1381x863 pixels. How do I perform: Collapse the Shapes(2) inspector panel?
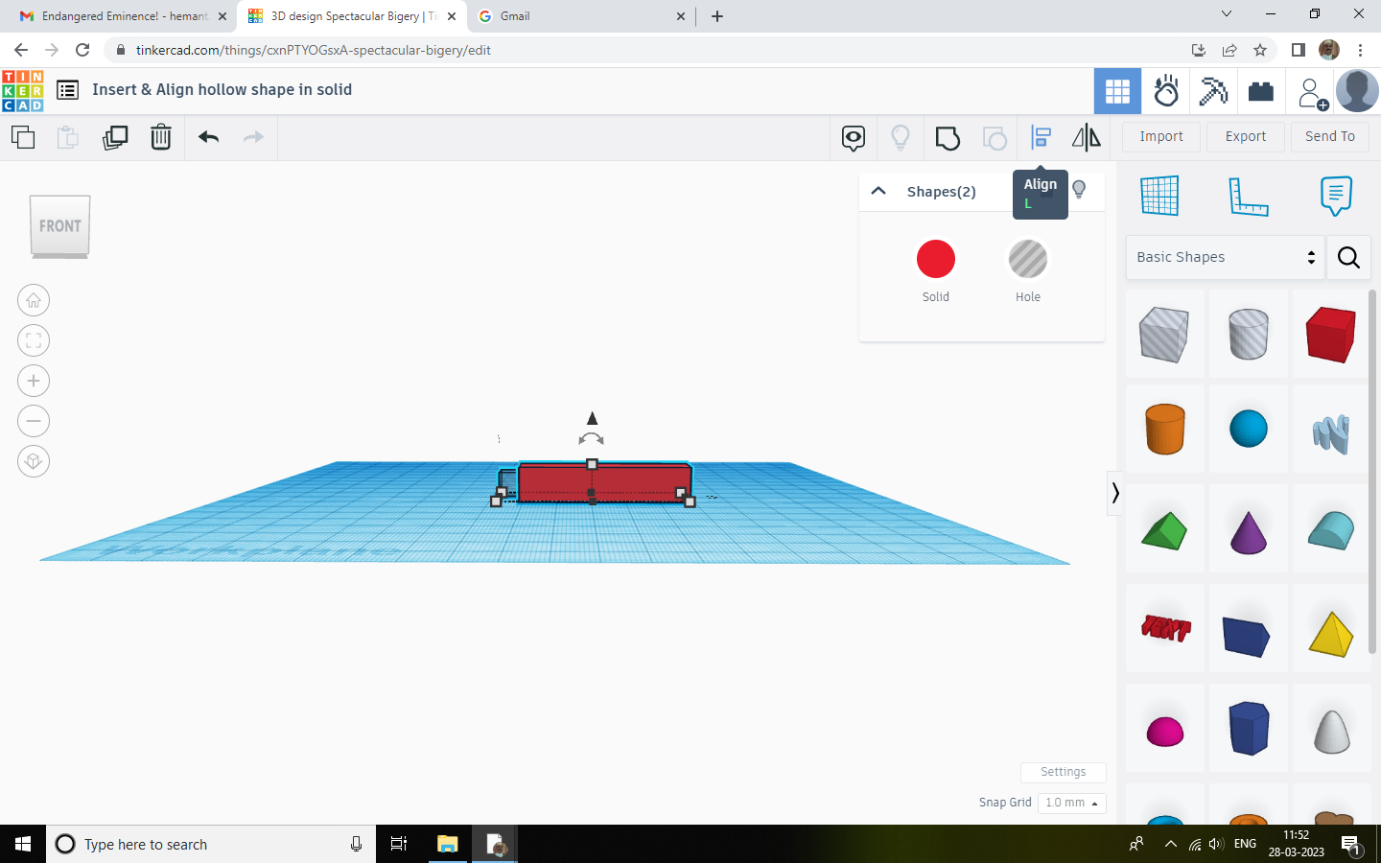point(878,191)
